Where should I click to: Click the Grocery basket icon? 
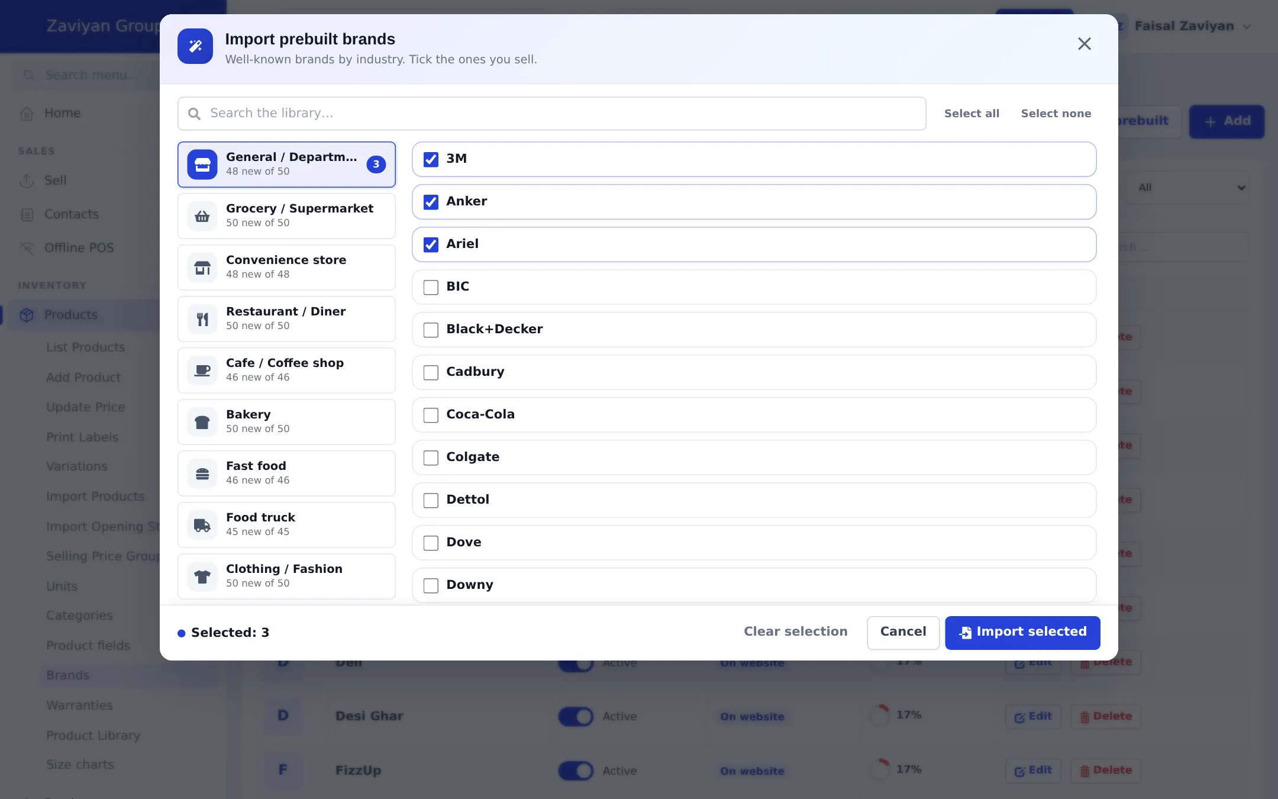[x=202, y=216]
